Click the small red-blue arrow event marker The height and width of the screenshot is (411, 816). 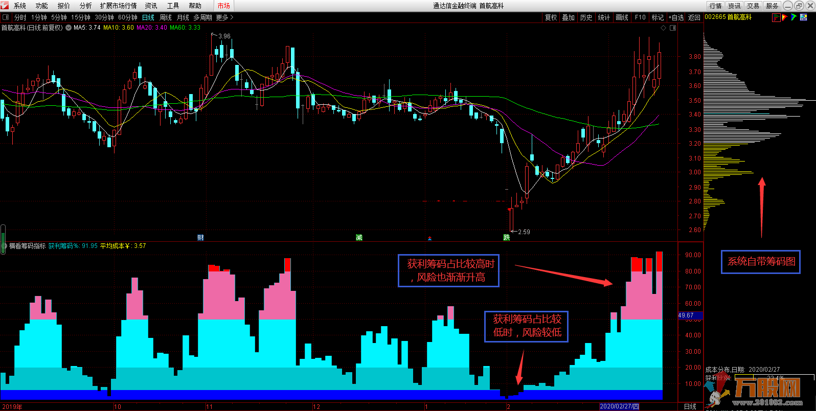tap(429, 238)
